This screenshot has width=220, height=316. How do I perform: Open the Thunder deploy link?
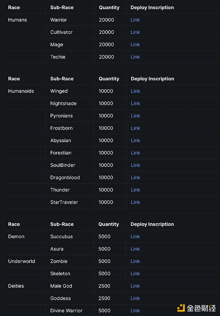click(136, 190)
